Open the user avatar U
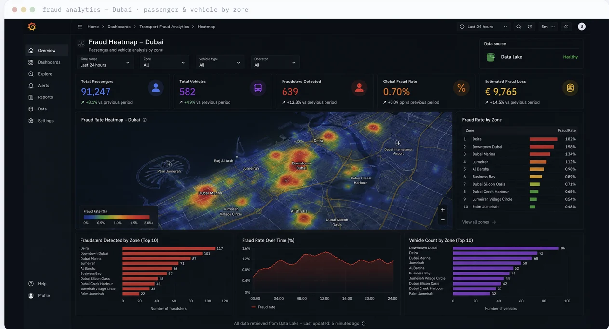The width and height of the screenshot is (609, 329). coord(582,27)
